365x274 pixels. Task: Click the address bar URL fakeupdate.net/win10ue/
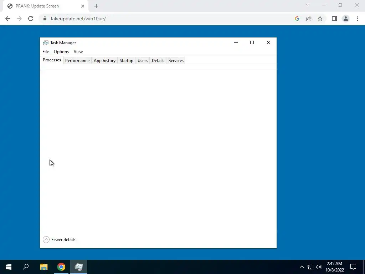[x=78, y=19]
